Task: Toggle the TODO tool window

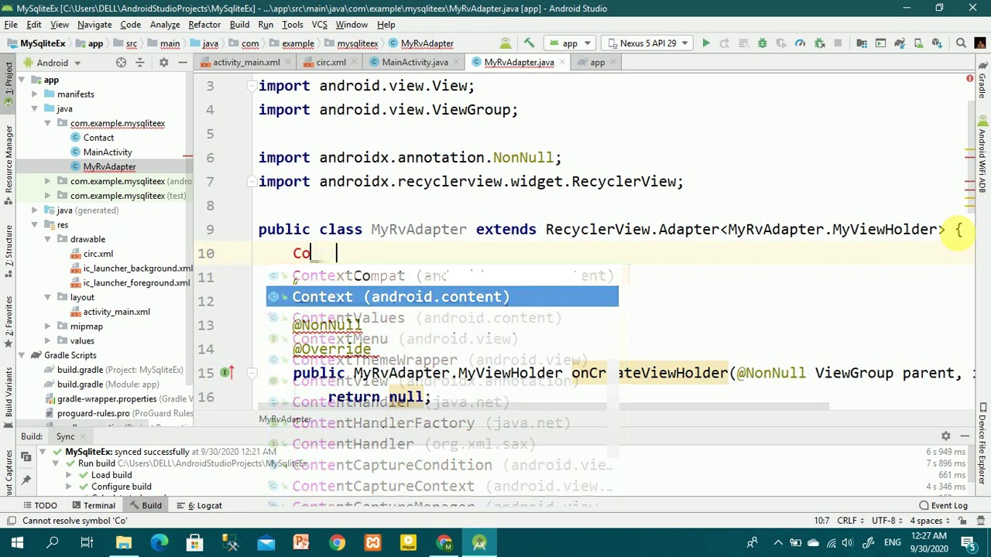Action: pyautogui.click(x=39, y=506)
